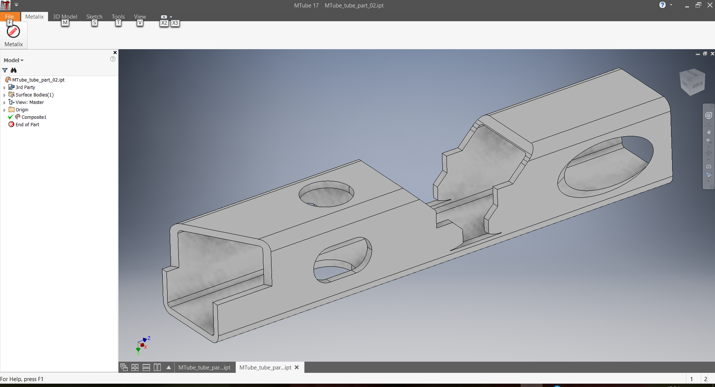This screenshot has width=715, height=387.
Task: Switch to the Tools ribbon tab
Action: [118, 17]
